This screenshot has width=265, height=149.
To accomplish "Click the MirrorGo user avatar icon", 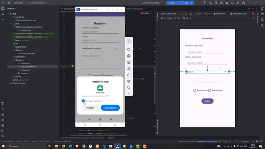I will tap(129, 41).
